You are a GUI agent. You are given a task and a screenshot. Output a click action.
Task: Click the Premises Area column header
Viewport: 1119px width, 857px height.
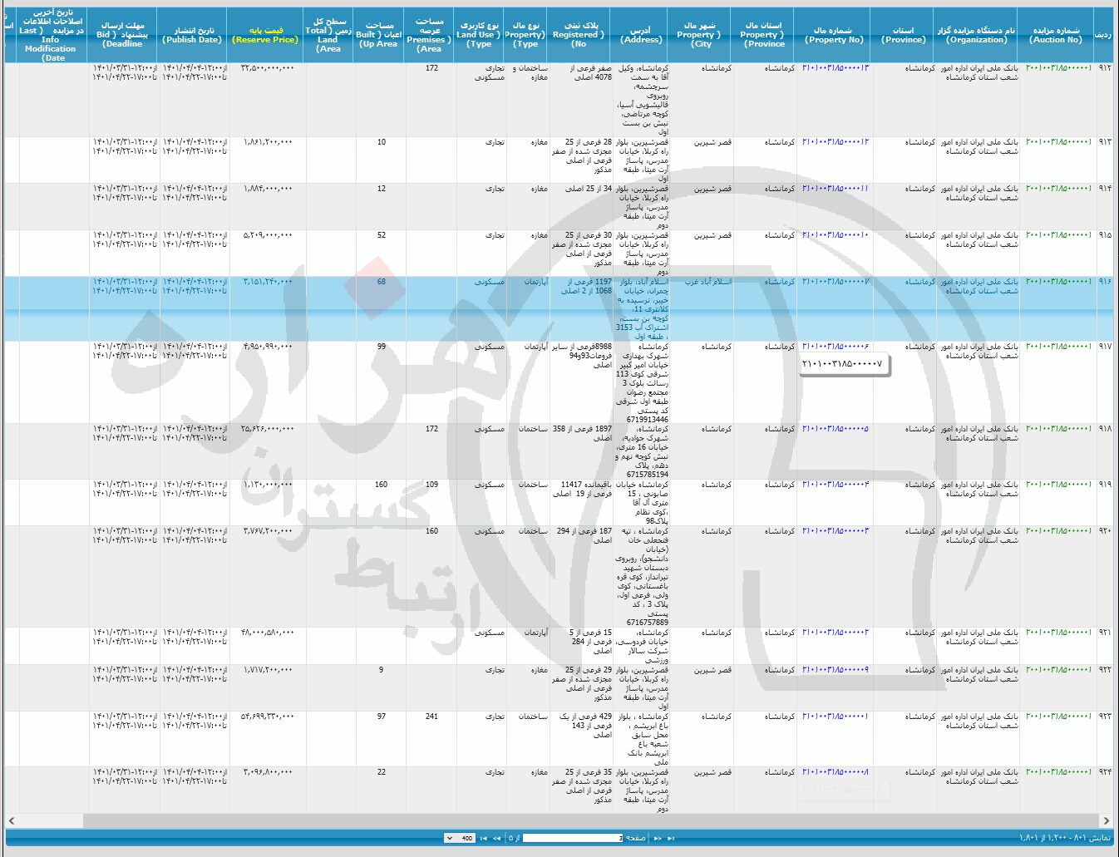point(430,35)
